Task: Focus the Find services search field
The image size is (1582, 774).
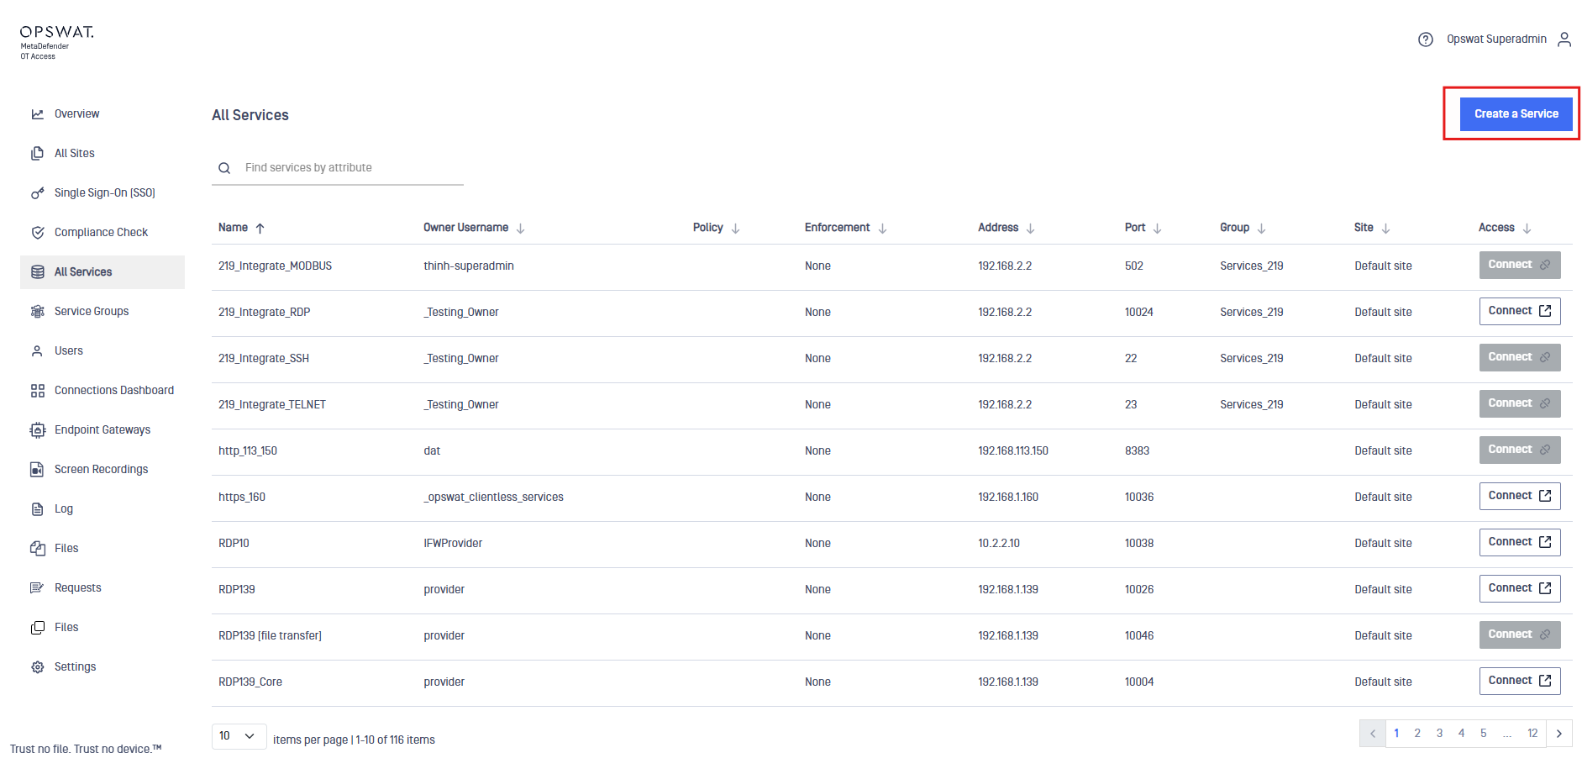Action: click(x=349, y=168)
